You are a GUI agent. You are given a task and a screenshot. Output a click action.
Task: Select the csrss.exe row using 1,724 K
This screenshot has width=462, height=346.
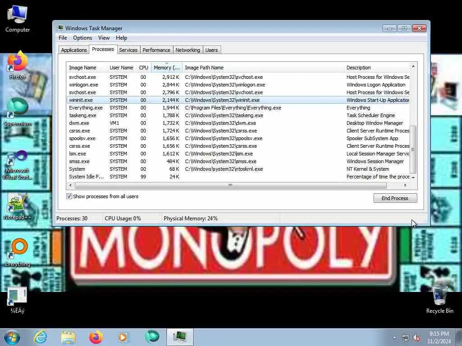(238, 131)
